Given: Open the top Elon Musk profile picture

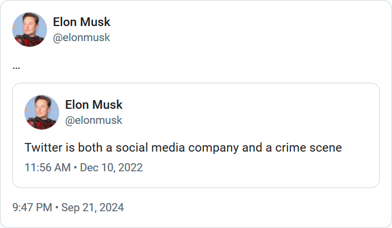Looking at the screenshot, I should pos(30,30).
